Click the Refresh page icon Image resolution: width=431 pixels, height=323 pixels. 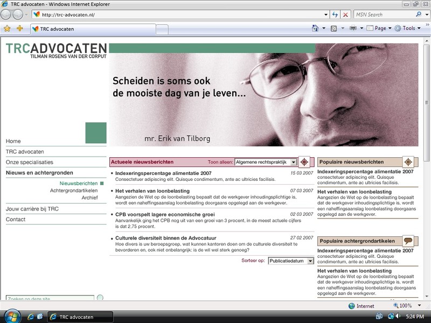pyautogui.click(x=335, y=15)
